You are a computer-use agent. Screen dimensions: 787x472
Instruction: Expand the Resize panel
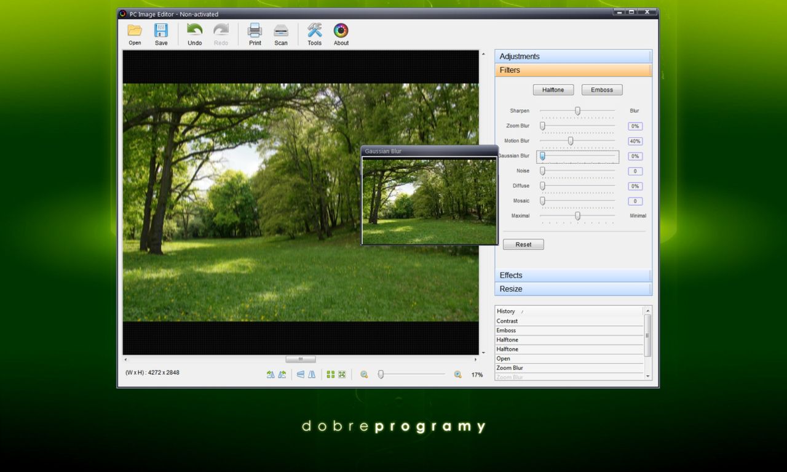click(572, 289)
